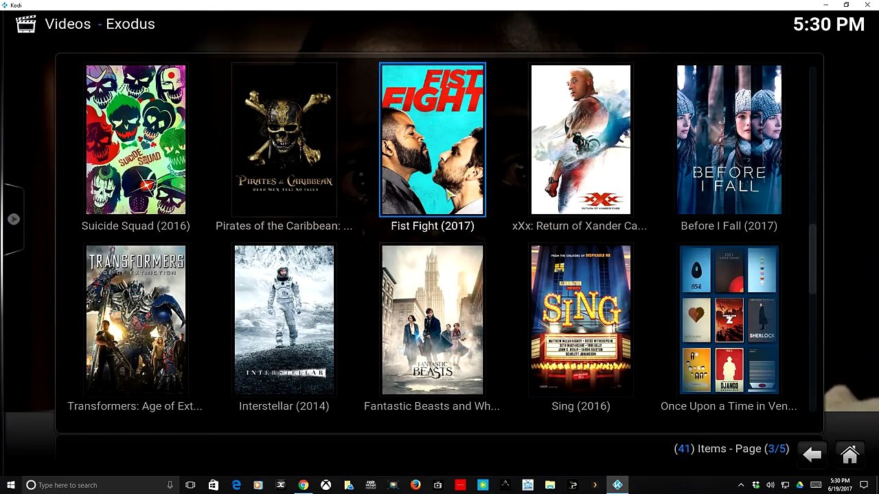
Task: Expand the left side menu arrow
Action: tap(14, 219)
